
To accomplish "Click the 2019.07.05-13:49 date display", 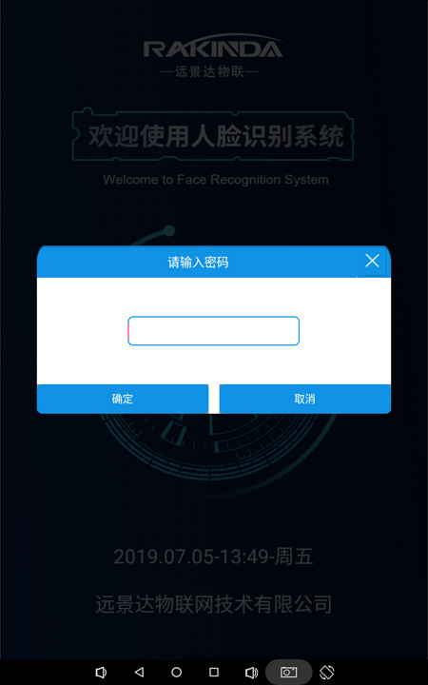I will click(x=214, y=557).
